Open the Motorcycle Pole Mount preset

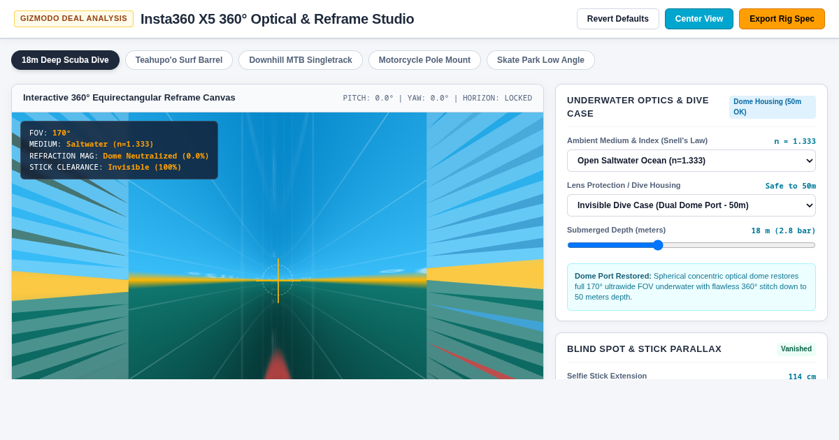(424, 60)
